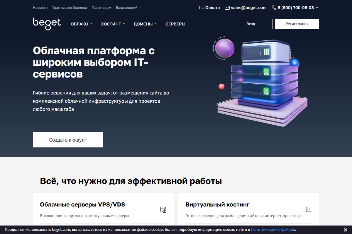The width and height of the screenshot is (352, 234).
Task: Close the cookie notice banner
Action: [346, 230]
